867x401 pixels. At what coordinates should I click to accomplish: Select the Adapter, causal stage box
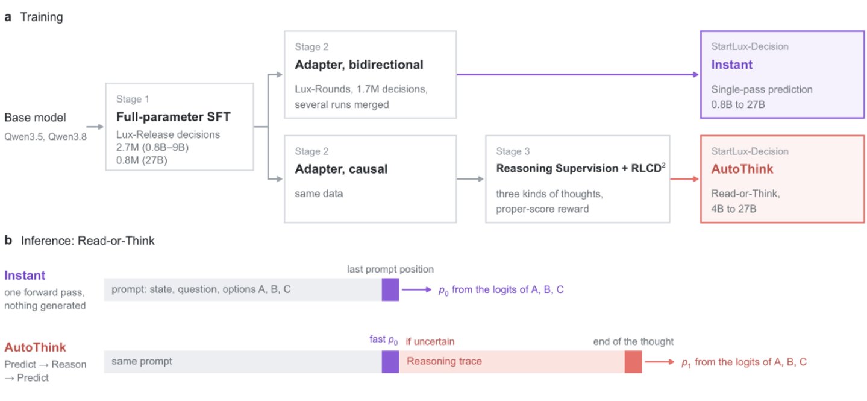tap(370, 179)
